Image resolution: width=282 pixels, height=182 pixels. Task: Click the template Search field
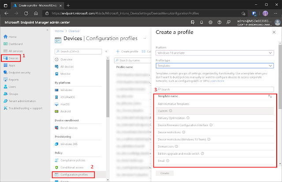click(215, 89)
